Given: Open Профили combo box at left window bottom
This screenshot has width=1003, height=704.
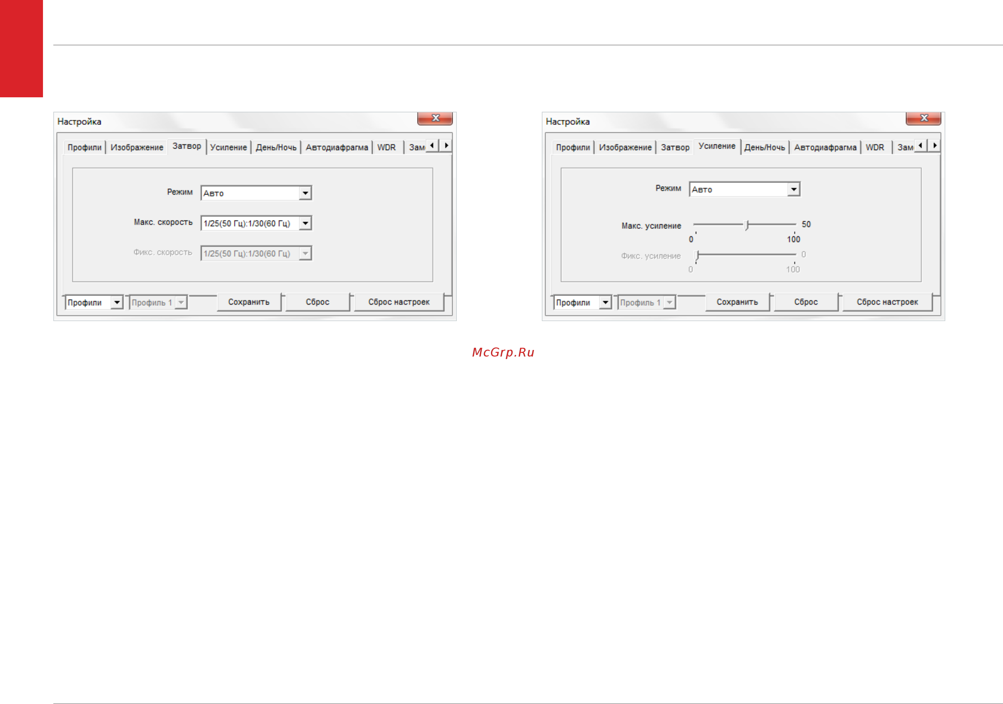Looking at the screenshot, I should (x=94, y=302).
